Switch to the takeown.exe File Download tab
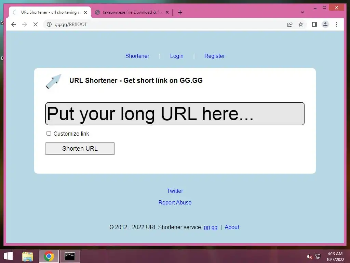This screenshot has height=263, width=350. [x=132, y=12]
